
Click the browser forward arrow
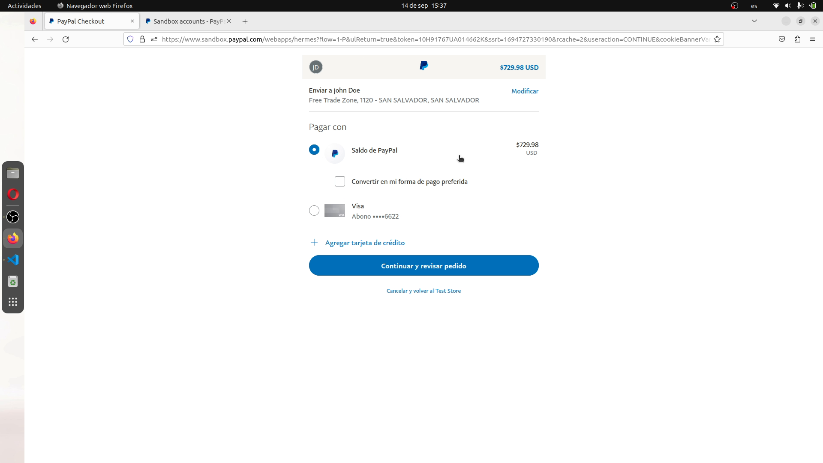50,39
